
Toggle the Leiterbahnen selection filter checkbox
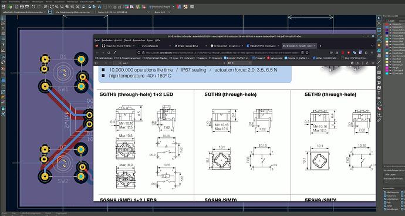tap(385, 199)
